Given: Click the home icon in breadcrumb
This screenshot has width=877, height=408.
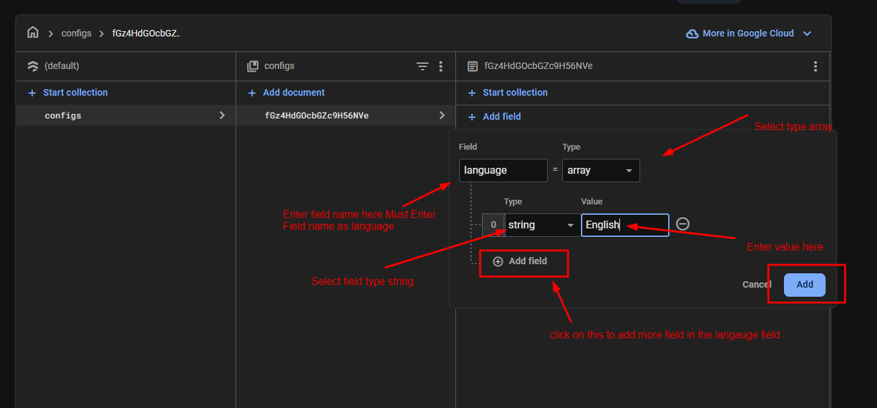Looking at the screenshot, I should click(x=33, y=33).
